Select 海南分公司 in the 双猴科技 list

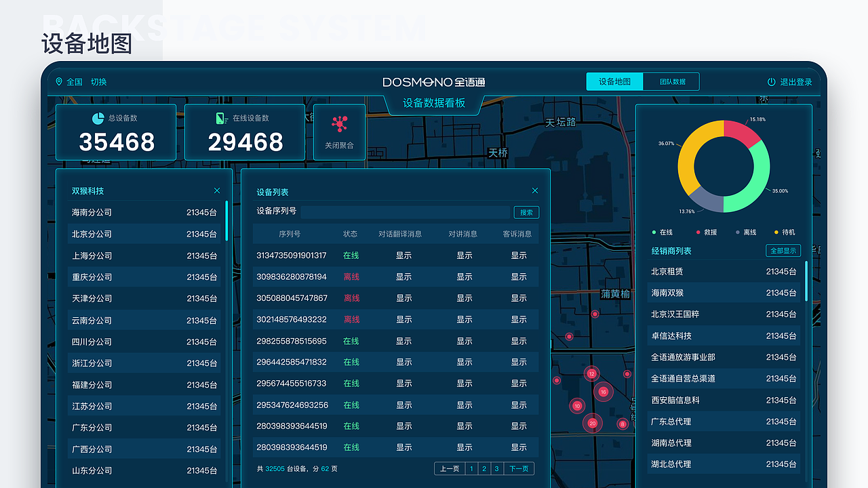[x=144, y=212]
